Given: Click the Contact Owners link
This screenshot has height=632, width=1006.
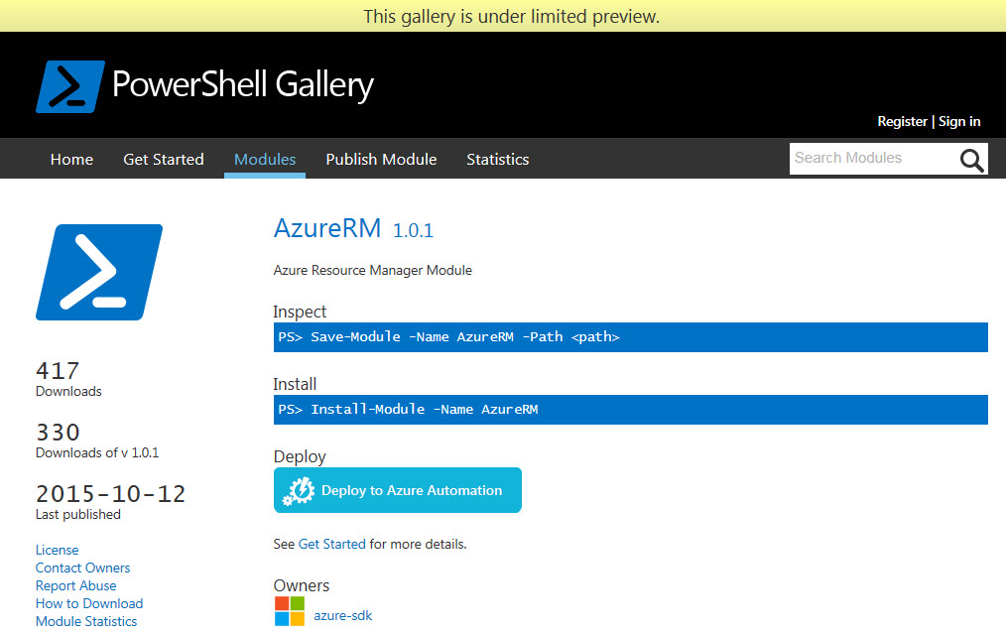Looking at the screenshot, I should pos(82,568).
